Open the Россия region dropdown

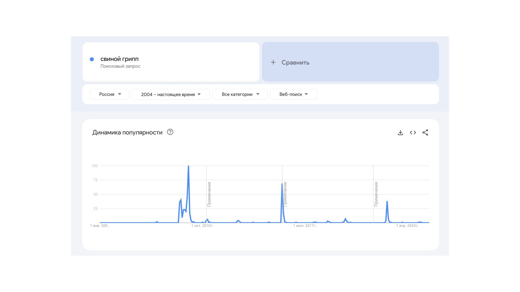[x=109, y=94]
